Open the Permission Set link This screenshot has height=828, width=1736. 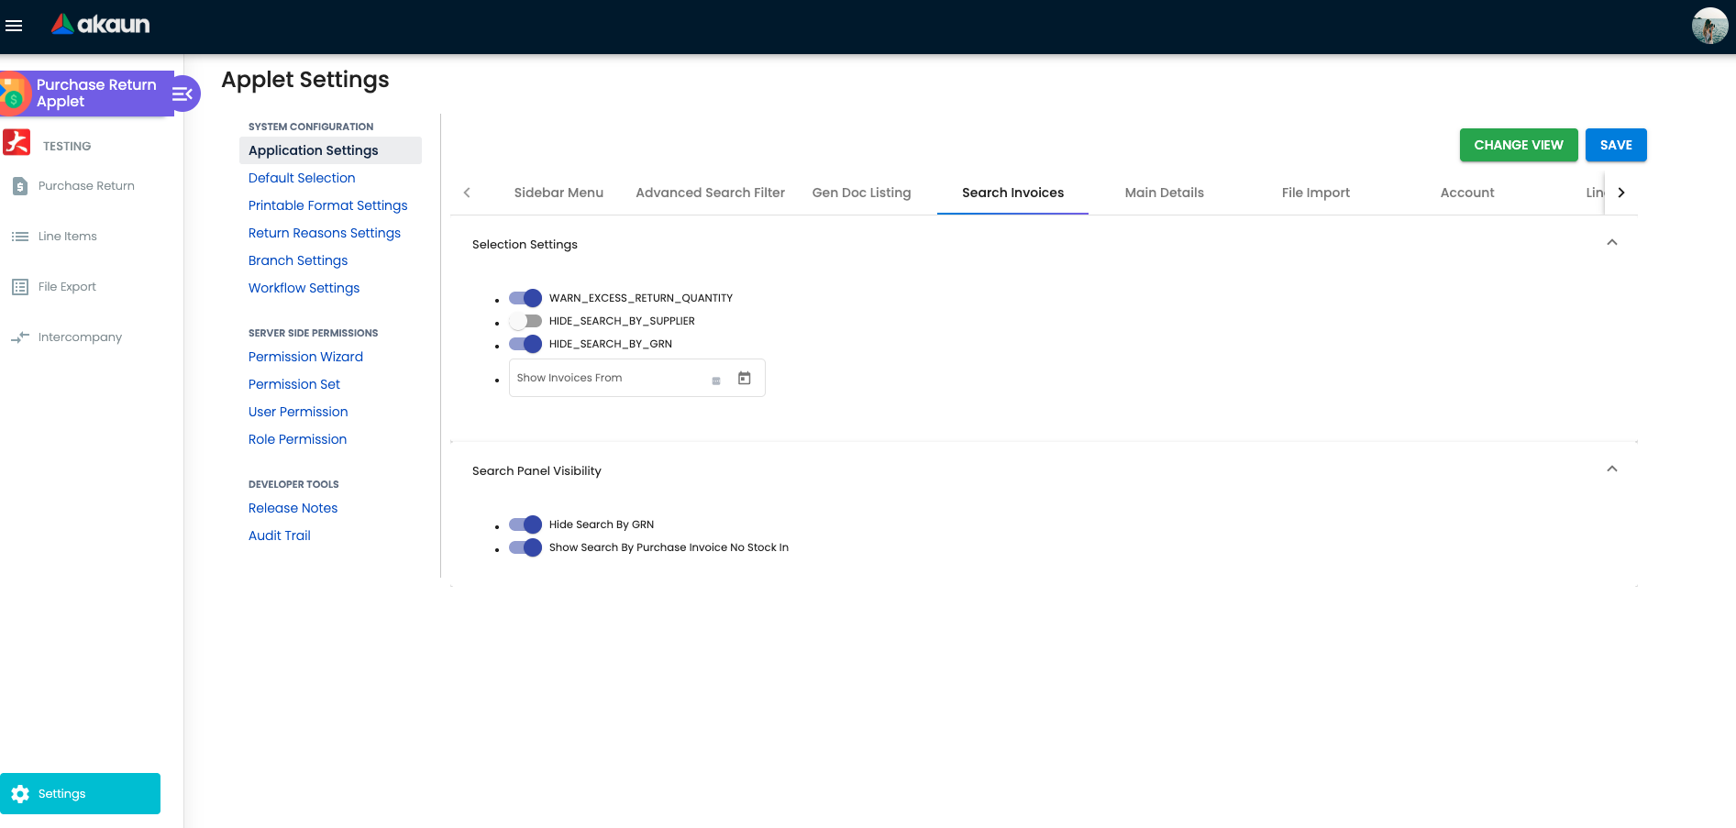click(x=294, y=384)
